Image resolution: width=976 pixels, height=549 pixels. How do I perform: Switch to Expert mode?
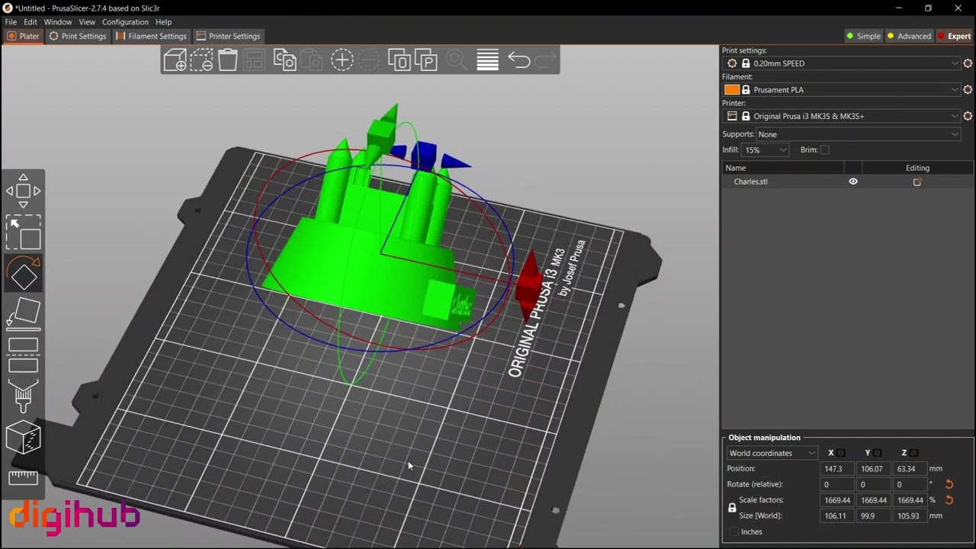954,36
